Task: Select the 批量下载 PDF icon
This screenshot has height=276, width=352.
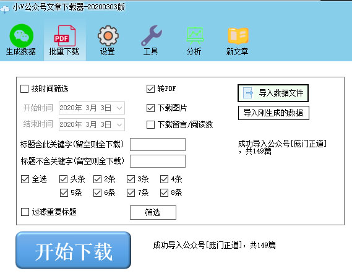Action: point(65,36)
